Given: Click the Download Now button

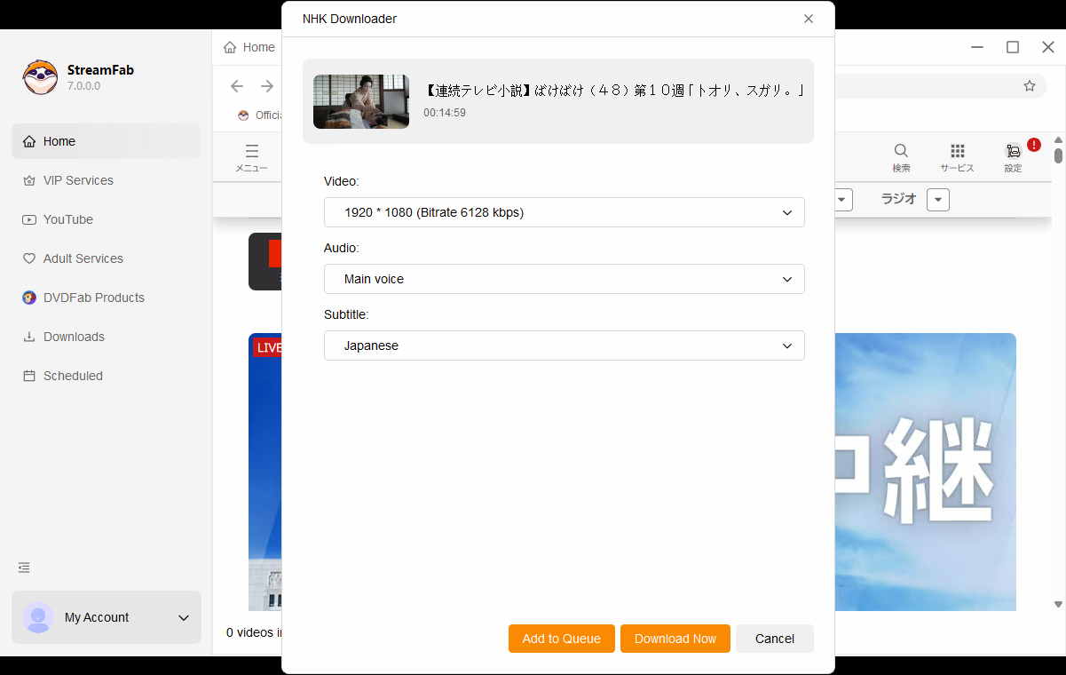Looking at the screenshot, I should (675, 639).
